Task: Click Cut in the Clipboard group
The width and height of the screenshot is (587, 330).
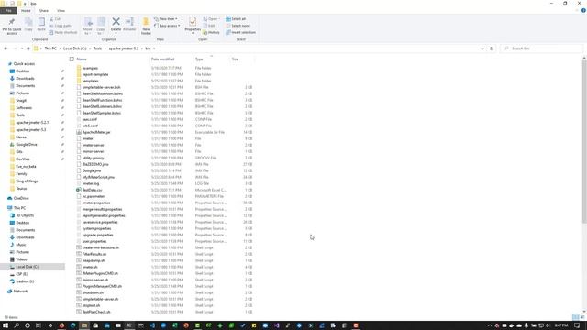Action: 55,19
